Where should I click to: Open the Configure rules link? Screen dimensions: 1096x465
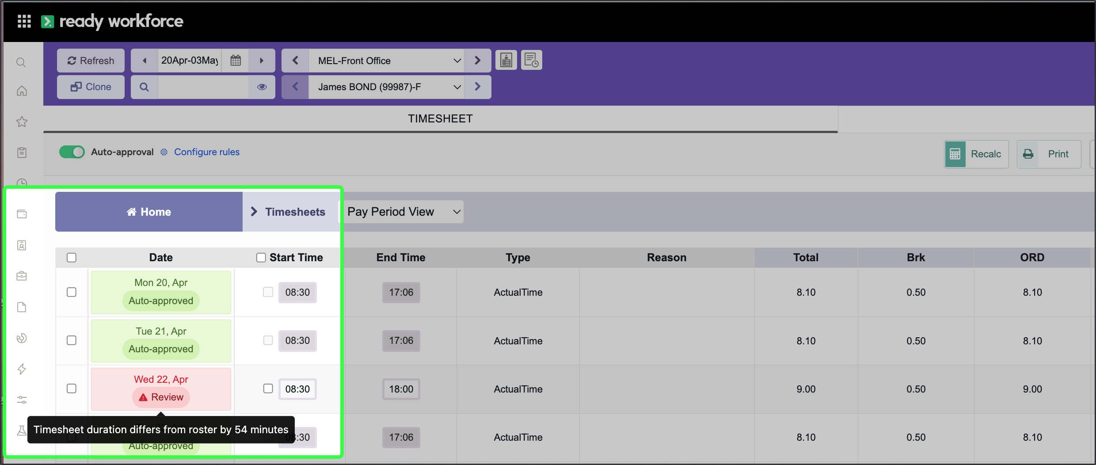coord(207,152)
